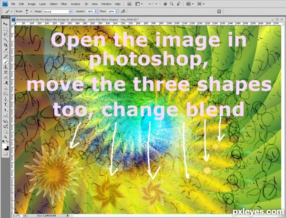Swap foreground and background colors
This screenshot has width=286, height=218.
click(x=7, y=141)
